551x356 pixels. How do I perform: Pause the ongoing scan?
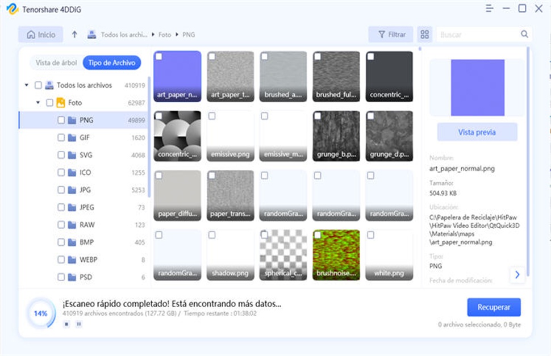[79, 324]
